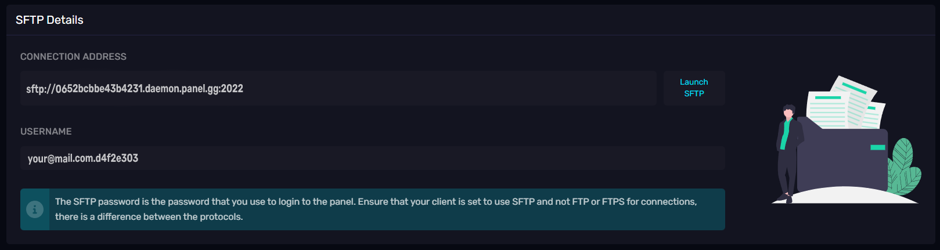This screenshot has height=250, width=940.
Task: Click the USERNAME label
Action: pos(46,131)
